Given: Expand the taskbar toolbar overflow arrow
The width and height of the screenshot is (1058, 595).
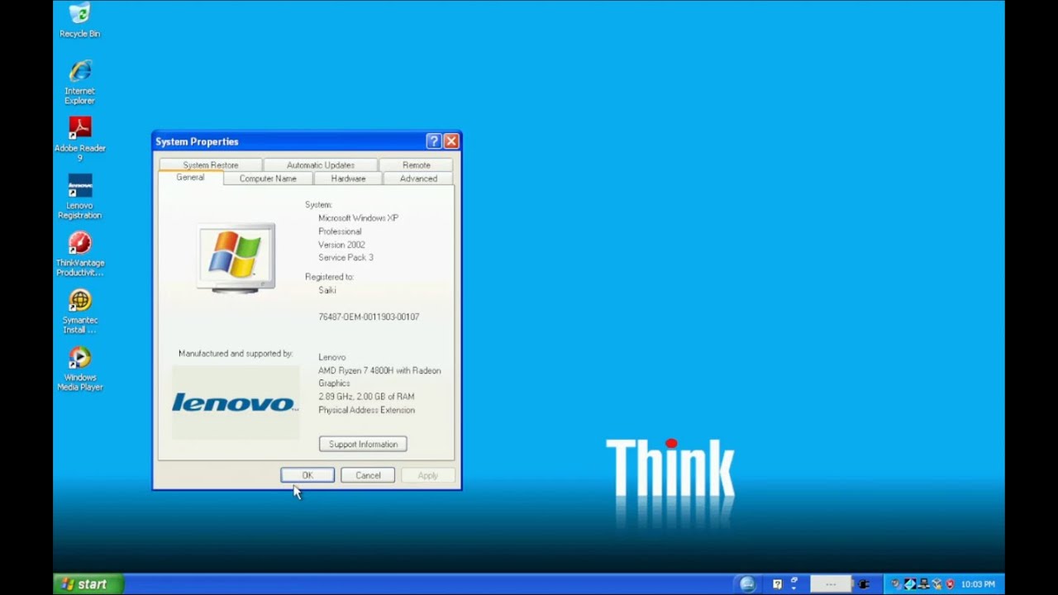Looking at the screenshot, I should tap(793, 588).
